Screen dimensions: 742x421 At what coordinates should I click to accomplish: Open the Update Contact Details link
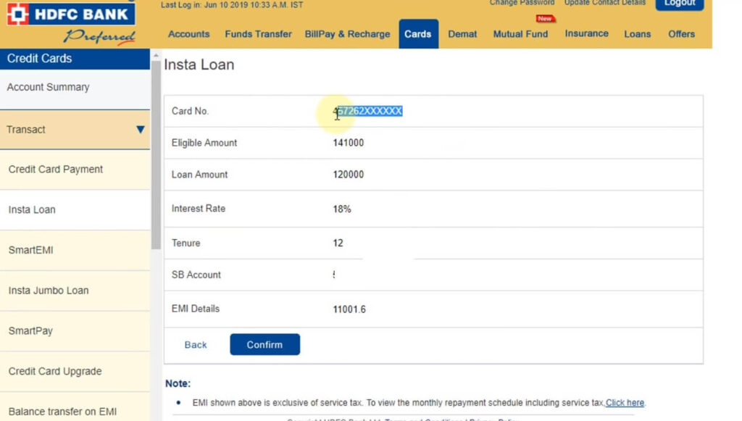tap(605, 3)
